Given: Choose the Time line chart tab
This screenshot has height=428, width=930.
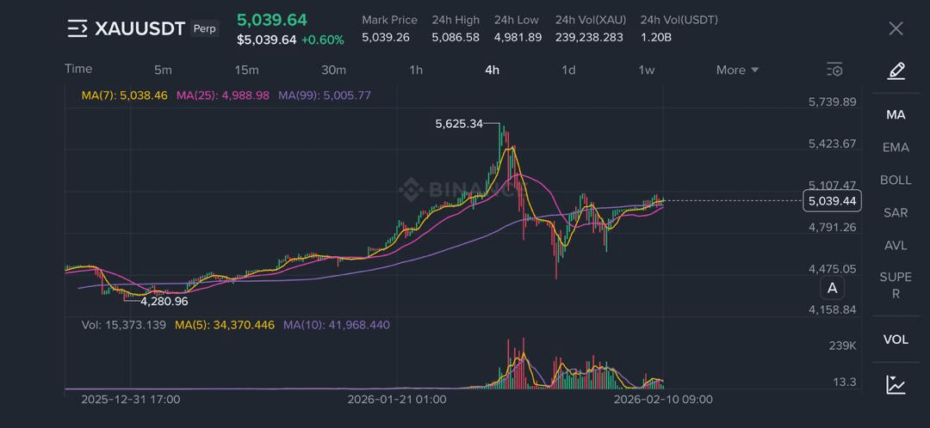Looking at the screenshot, I should [78, 69].
